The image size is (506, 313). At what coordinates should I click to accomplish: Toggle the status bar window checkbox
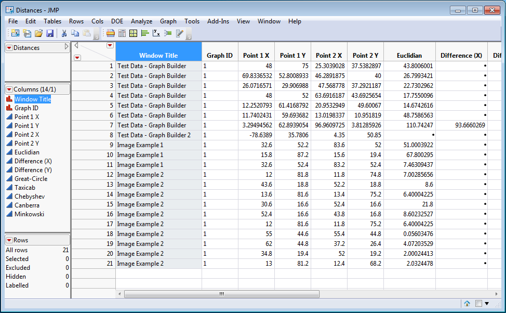pos(478,304)
